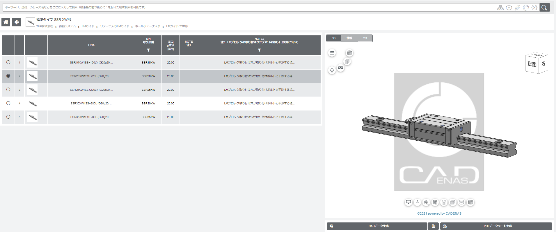Click 直動システム in the breadcrumb
556x232 pixels.
[x=67, y=26]
